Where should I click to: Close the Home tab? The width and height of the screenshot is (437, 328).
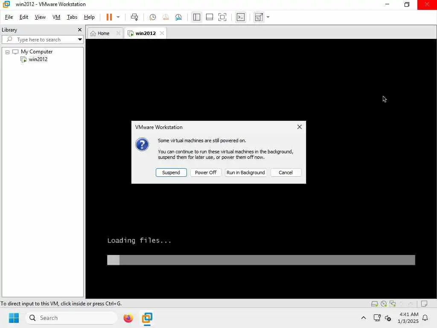tap(118, 33)
